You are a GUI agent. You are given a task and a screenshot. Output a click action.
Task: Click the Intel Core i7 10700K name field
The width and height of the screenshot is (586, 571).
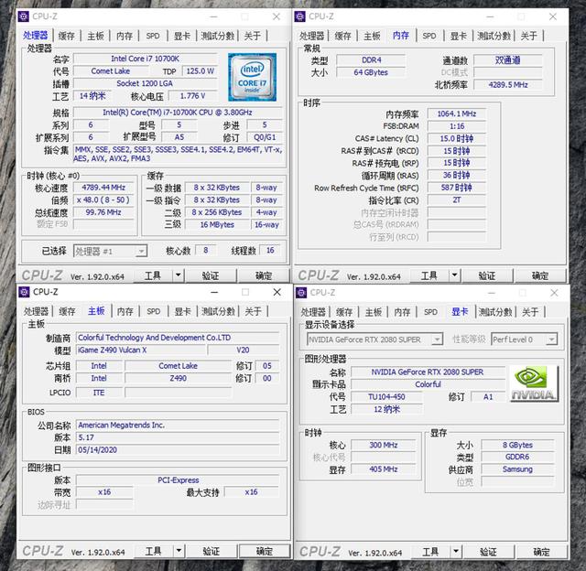(145, 59)
